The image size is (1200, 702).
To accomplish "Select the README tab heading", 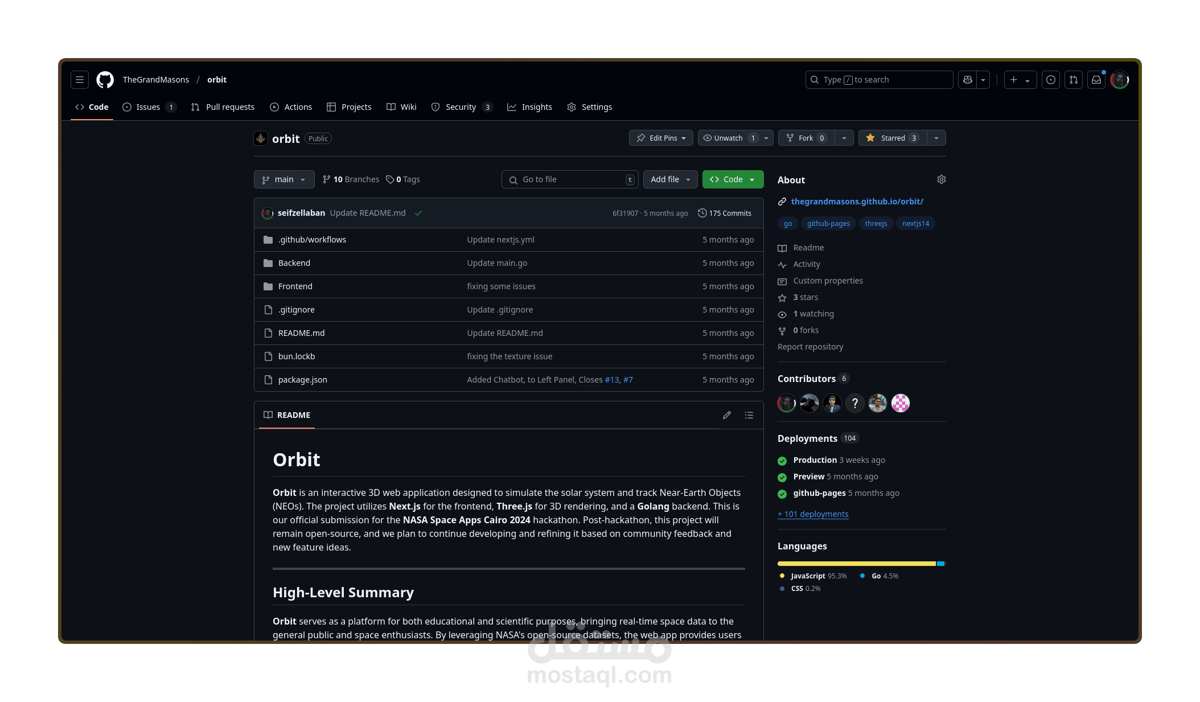I will [287, 415].
